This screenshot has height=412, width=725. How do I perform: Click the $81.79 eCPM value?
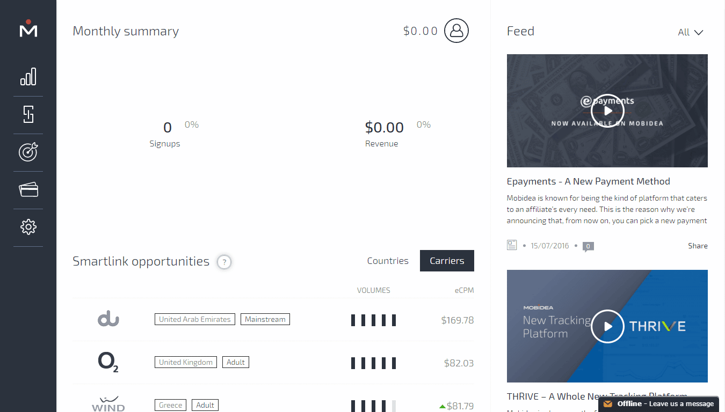click(460, 406)
